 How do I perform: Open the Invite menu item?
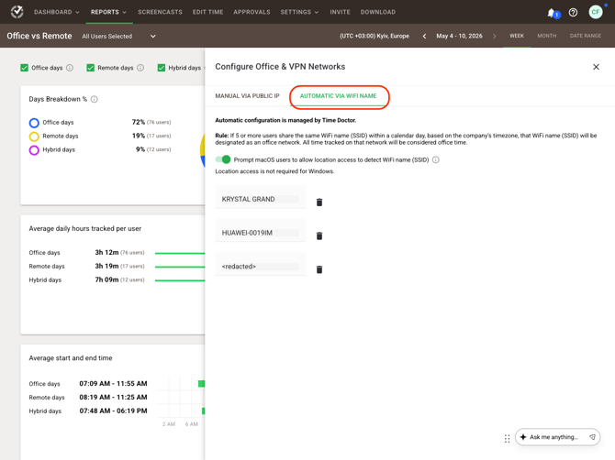[340, 12]
